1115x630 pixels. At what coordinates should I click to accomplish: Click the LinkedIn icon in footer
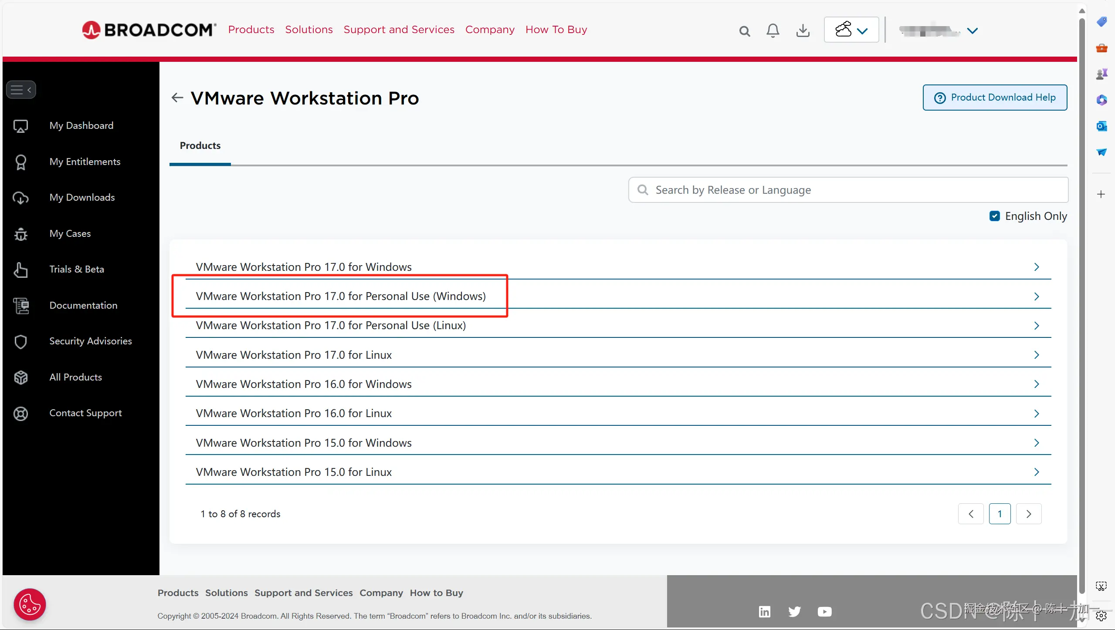click(x=764, y=611)
